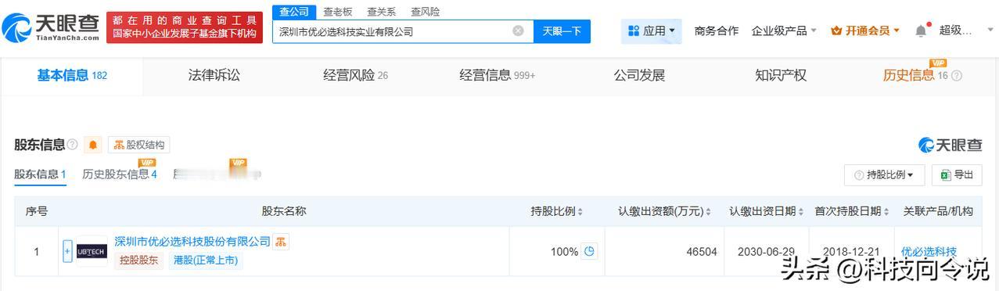The width and height of the screenshot is (999, 291).
Task: Select the 历史股东信息 4 sub-tab
Action: point(120,174)
